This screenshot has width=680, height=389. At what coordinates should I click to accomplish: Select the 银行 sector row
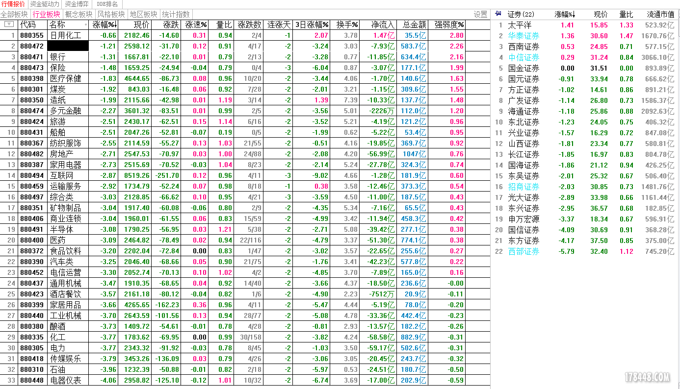245,57
